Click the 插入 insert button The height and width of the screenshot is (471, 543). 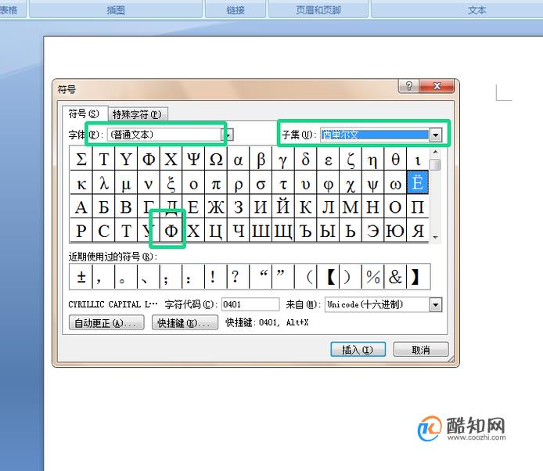pos(358,350)
